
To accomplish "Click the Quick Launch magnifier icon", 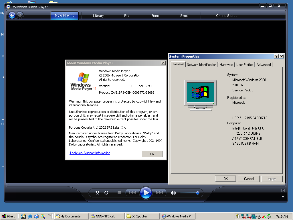I will 43,216.
